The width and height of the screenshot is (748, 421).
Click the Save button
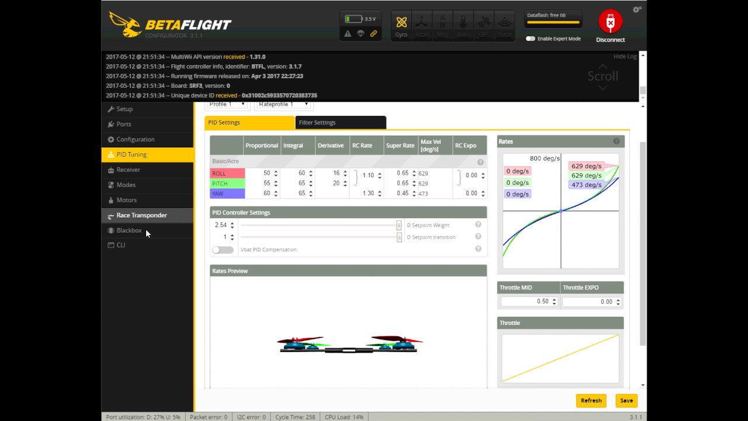[x=626, y=401]
